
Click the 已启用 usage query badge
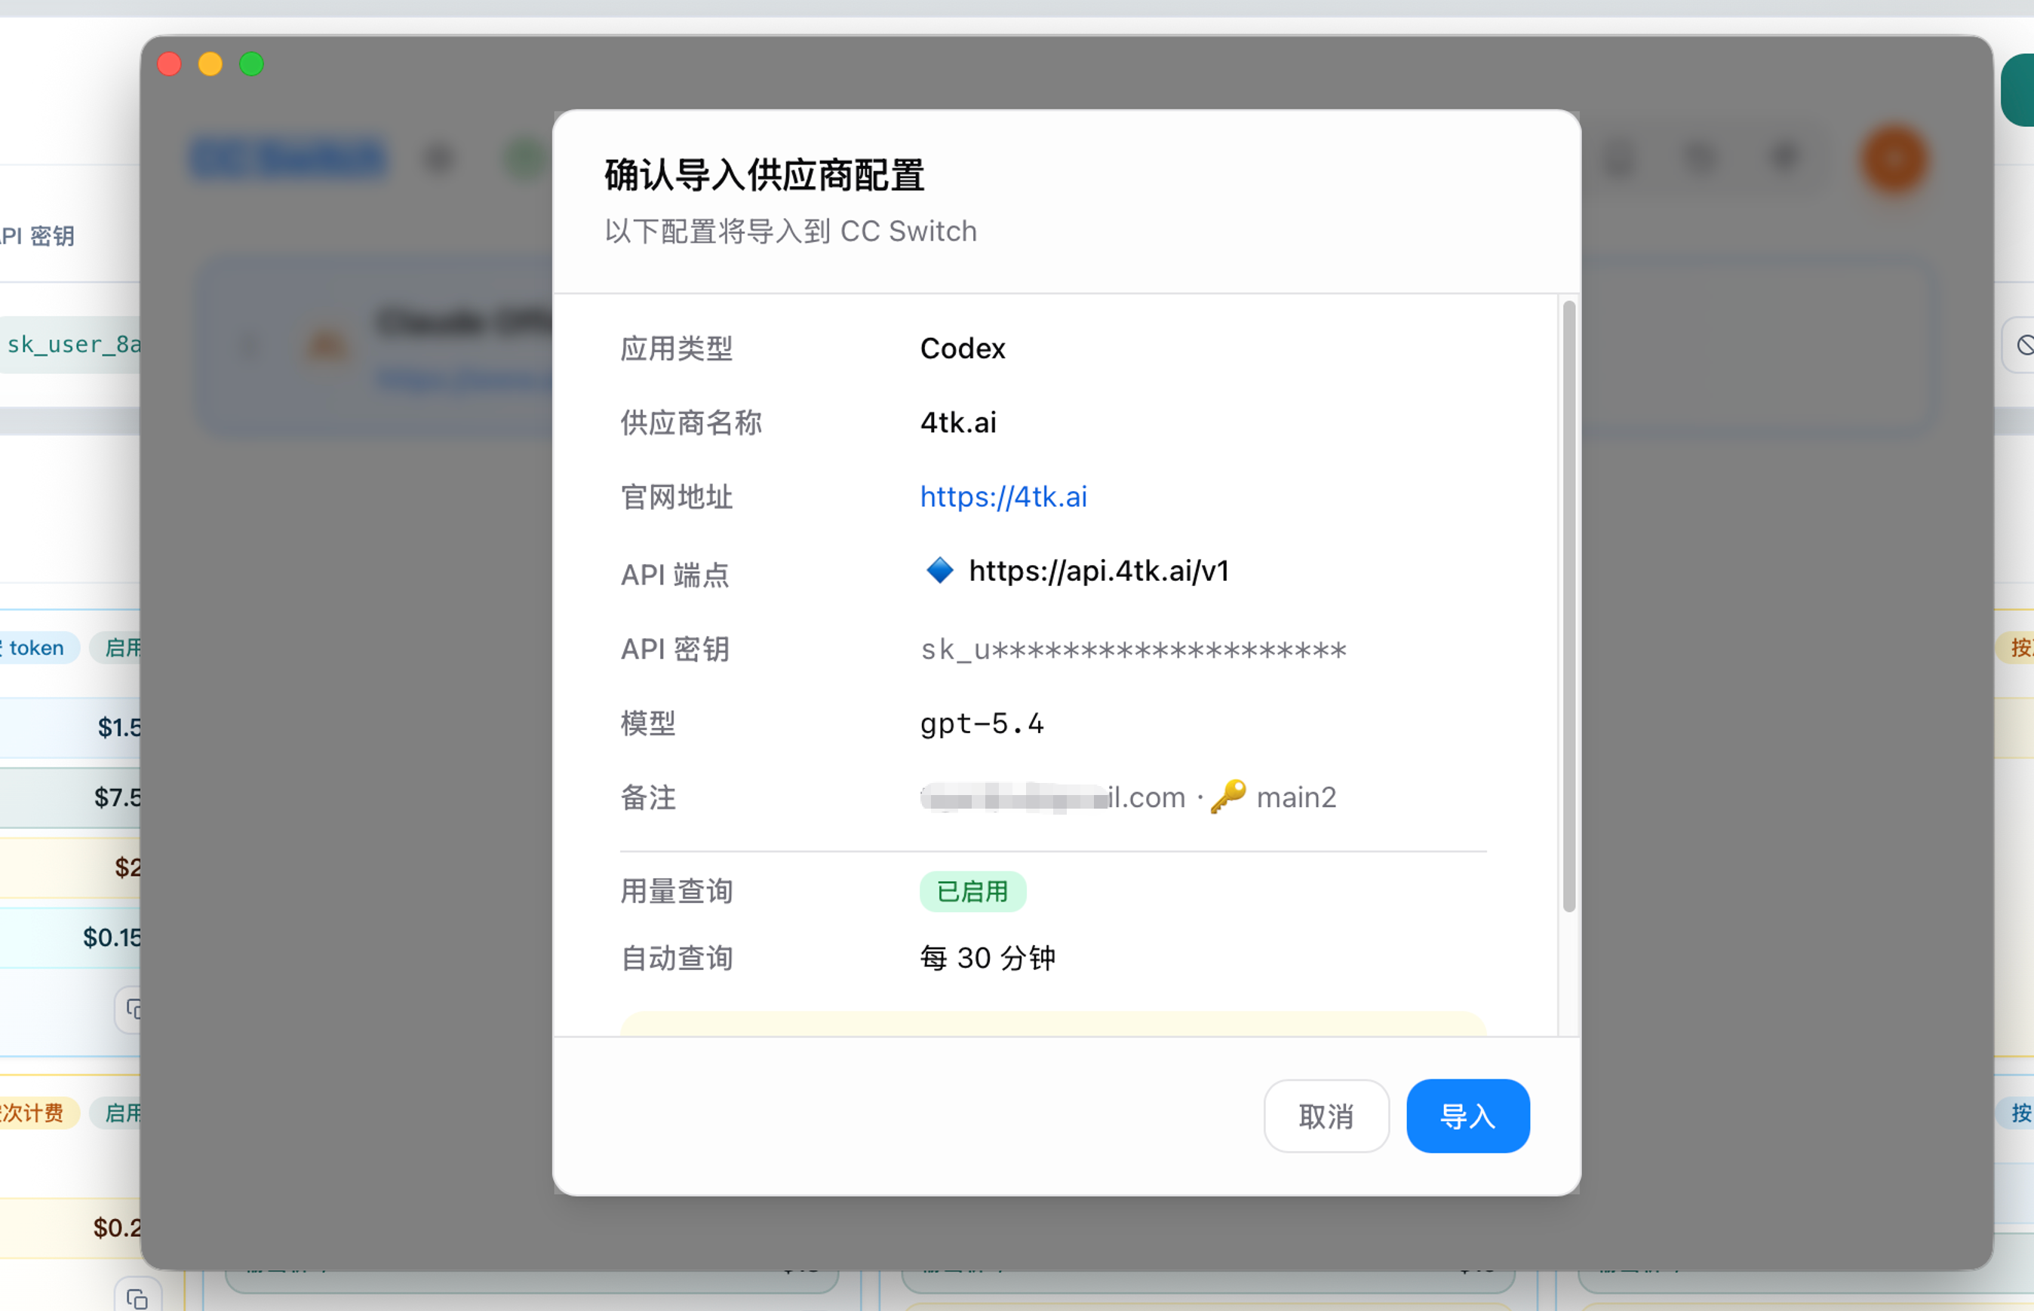click(x=972, y=892)
